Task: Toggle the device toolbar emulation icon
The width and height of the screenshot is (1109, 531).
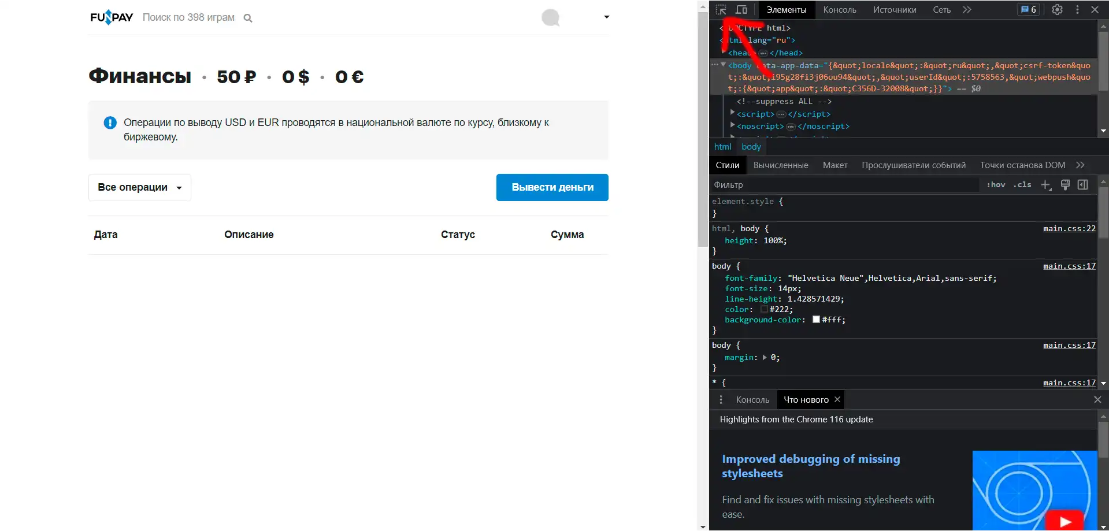Action: (741, 10)
